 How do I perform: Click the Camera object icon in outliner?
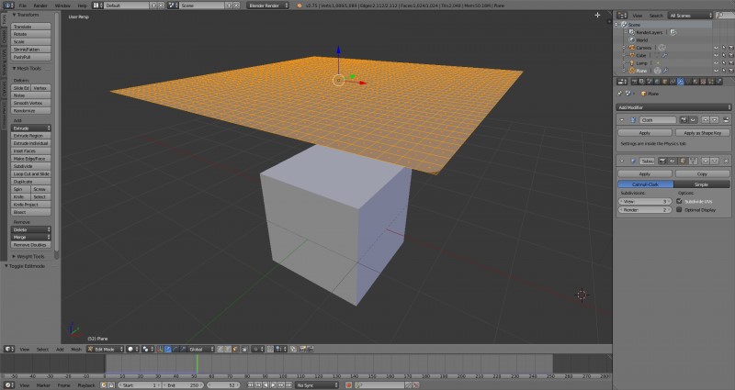click(x=632, y=48)
